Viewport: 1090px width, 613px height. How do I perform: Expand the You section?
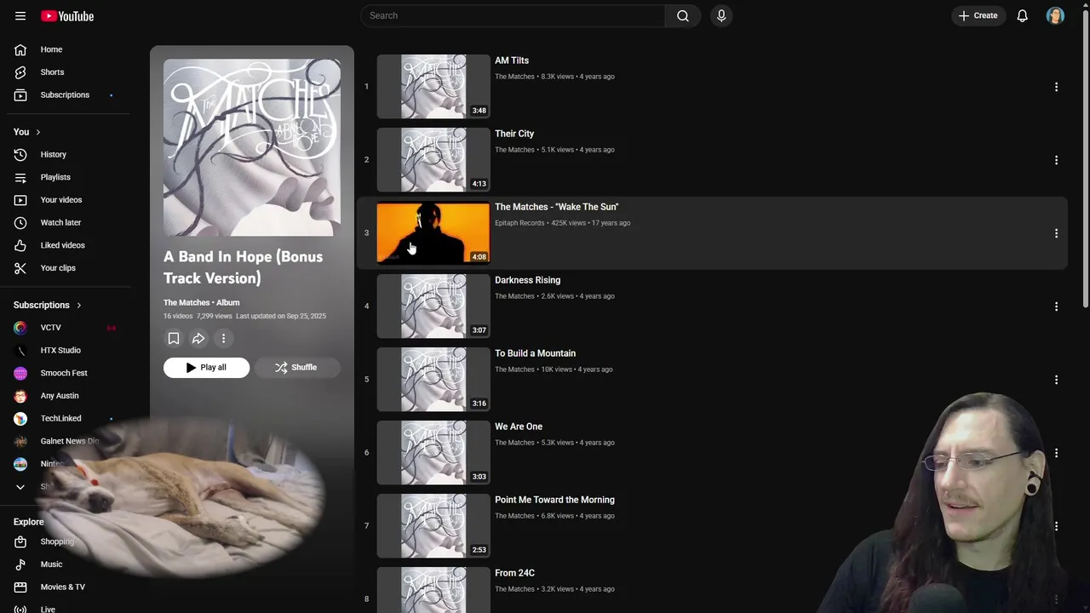point(27,132)
